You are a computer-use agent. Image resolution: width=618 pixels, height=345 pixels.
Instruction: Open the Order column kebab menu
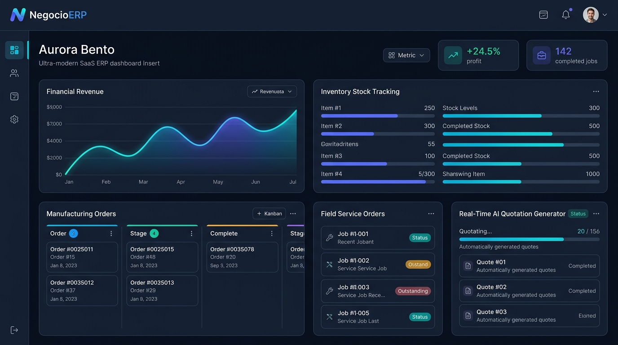pos(111,234)
